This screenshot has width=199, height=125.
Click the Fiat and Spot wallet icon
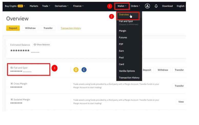pos(12,68)
